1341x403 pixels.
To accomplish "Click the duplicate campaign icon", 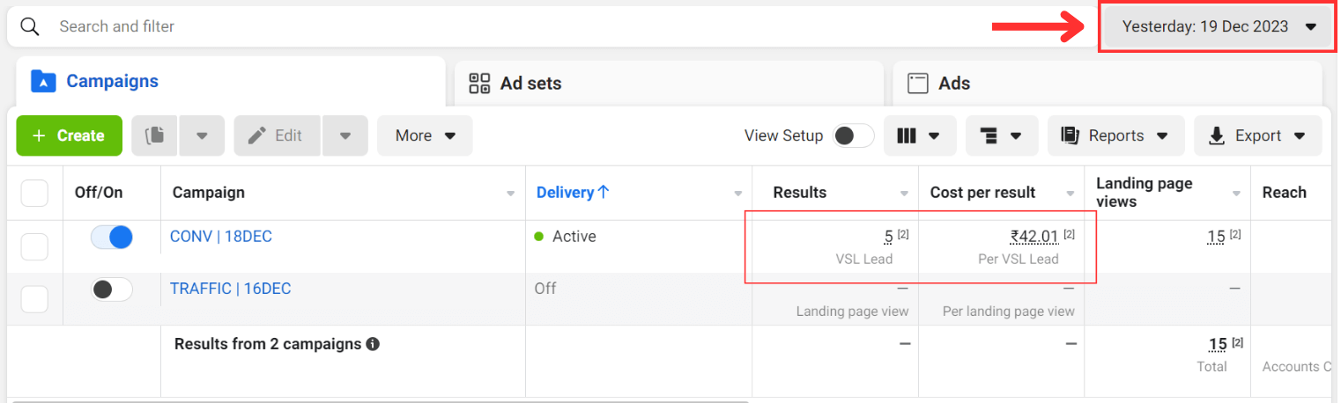I will pos(155,136).
